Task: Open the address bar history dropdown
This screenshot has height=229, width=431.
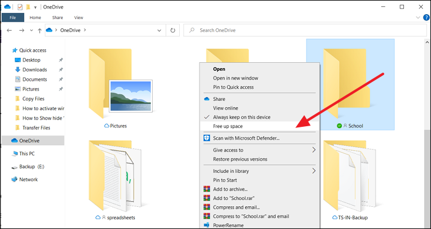Action: coord(159,31)
